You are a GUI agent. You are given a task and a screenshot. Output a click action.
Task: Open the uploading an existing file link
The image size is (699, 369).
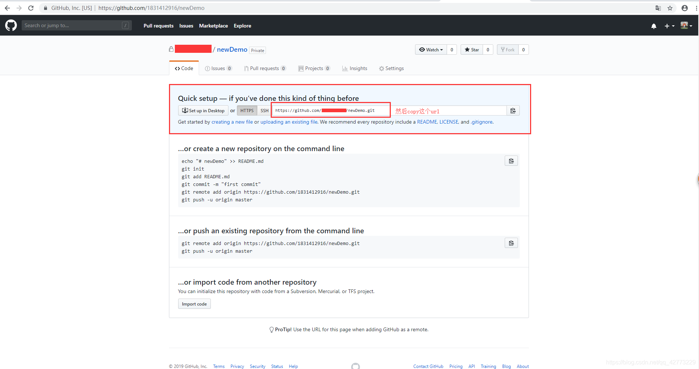coord(289,122)
